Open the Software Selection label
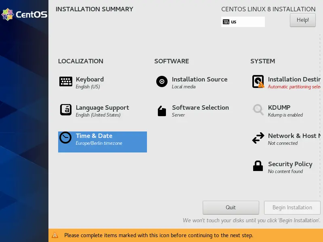Screen dimensions: 323x242 (x=200, y=107)
